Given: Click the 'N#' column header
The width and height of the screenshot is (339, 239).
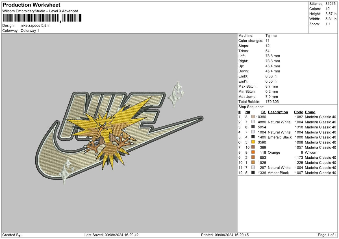Looking at the screenshot, I should point(247,112).
